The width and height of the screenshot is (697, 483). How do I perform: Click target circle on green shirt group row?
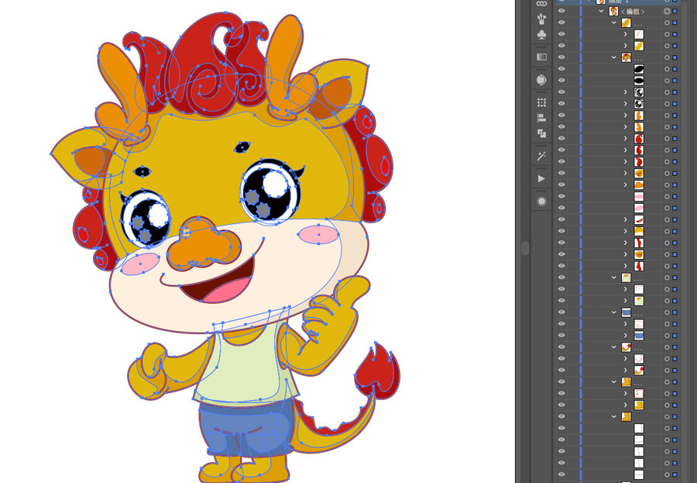pyautogui.click(x=667, y=278)
